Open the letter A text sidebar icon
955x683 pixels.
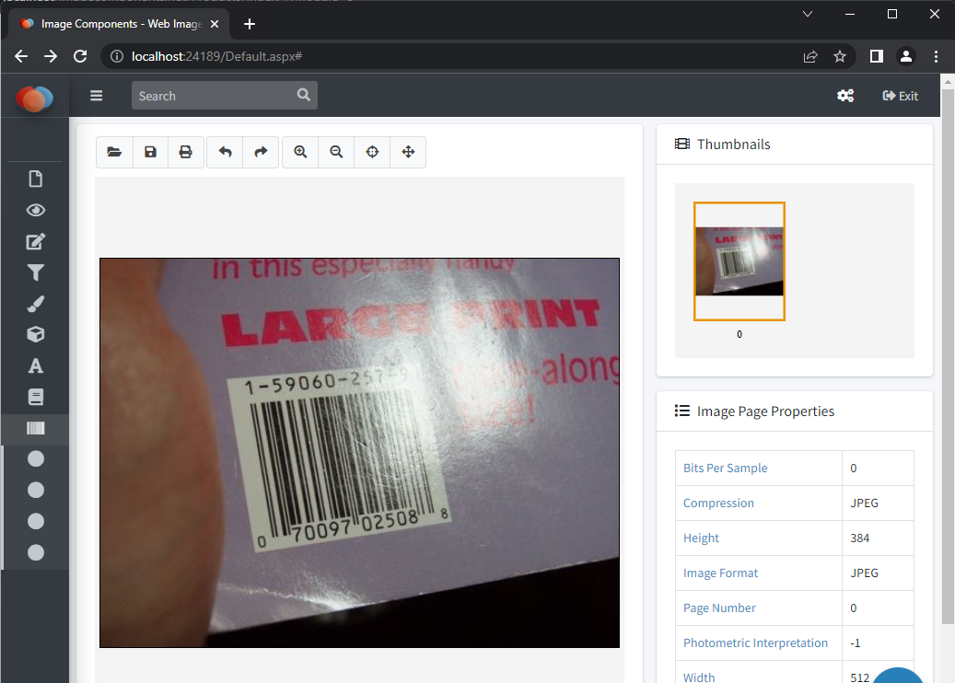(x=36, y=365)
